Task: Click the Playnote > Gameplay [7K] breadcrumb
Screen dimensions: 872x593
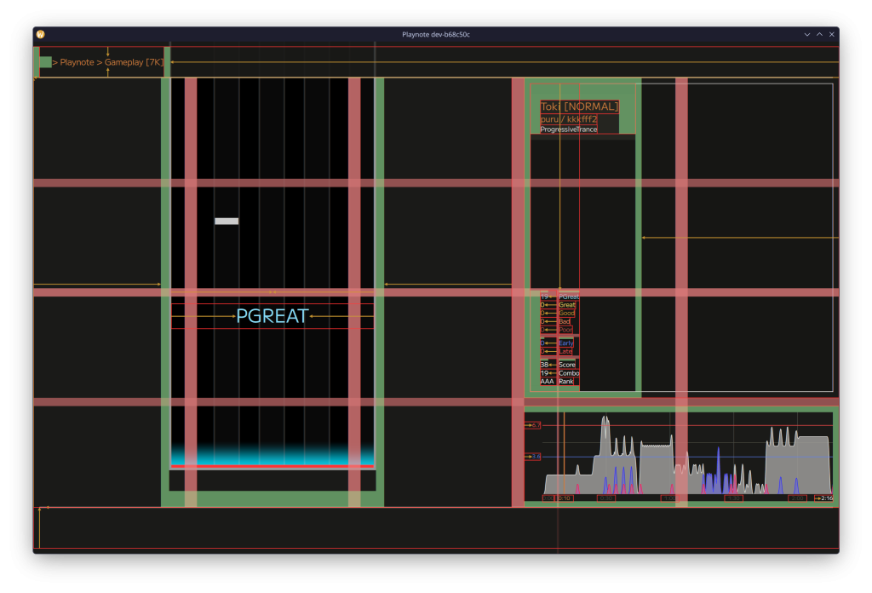Action: [107, 62]
